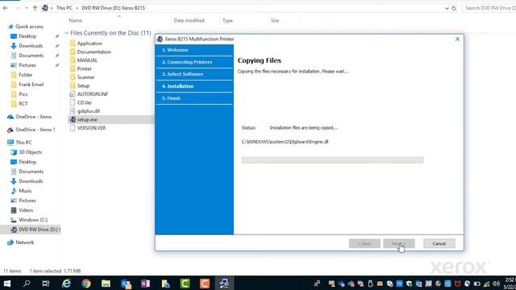
Task: Open the Windows Start menu
Action: tap(7, 284)
